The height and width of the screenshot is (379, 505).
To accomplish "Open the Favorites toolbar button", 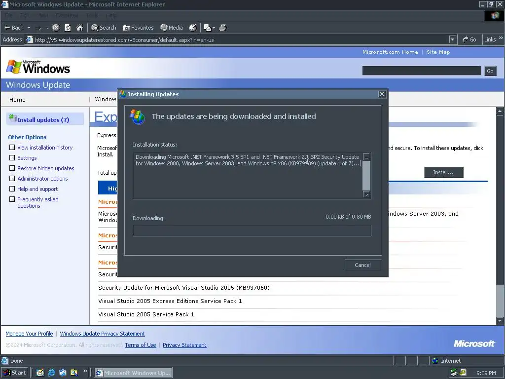I will point(138,28).
